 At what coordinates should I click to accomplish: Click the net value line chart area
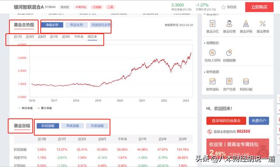pos(111,71)
